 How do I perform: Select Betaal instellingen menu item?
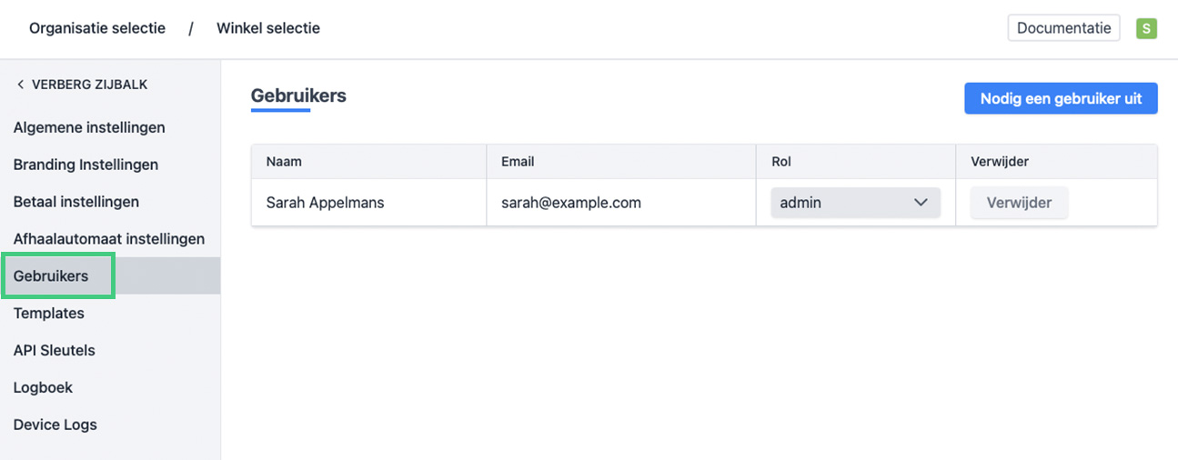[76, 202]
